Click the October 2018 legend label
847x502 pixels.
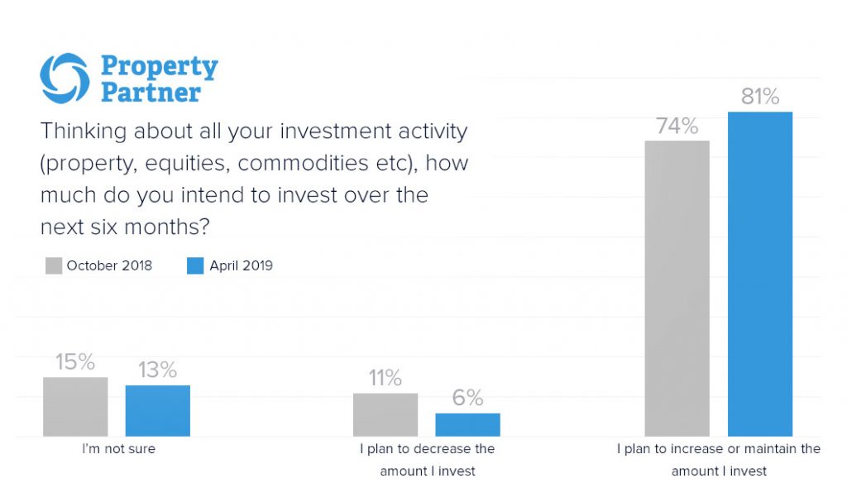pyautogui.click(x=109, y=265)
